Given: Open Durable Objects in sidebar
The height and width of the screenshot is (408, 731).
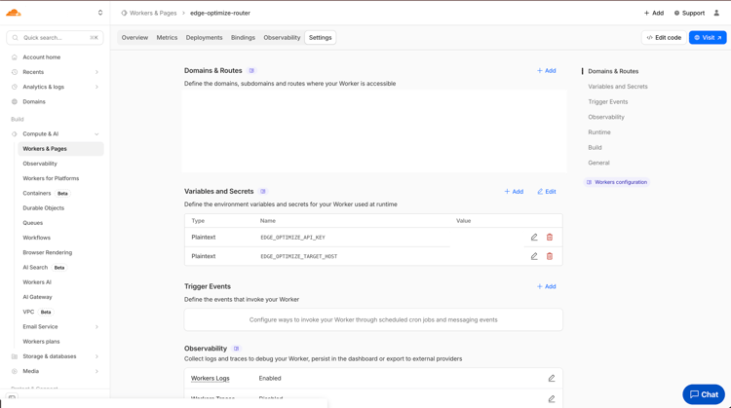Looking at the screenshot, I should pyautogui.click(x=43, y=207).
